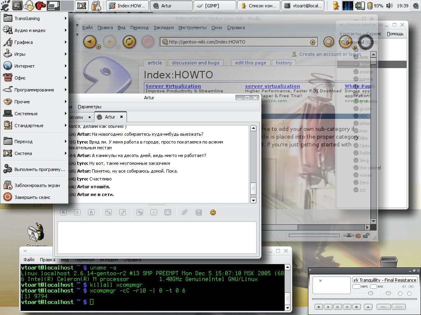421x315 pixels.
Task: Click Mozilla Back arrow button
Action: pyautogui.click(x=90, y=42)
